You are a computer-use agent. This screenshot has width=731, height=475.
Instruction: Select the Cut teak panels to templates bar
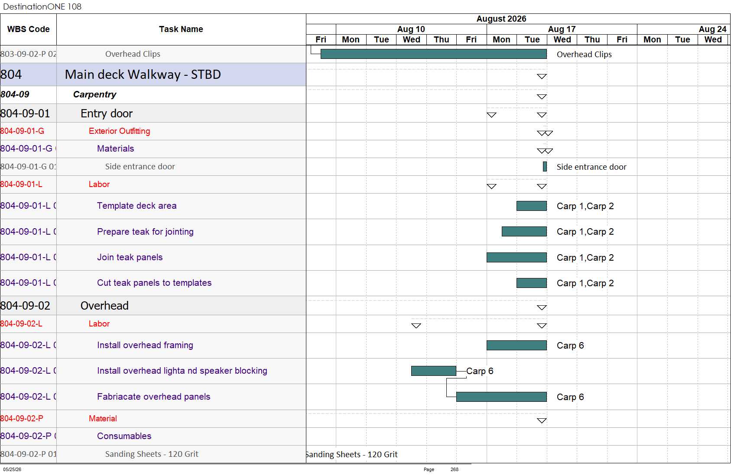click(x=531, y=283)
